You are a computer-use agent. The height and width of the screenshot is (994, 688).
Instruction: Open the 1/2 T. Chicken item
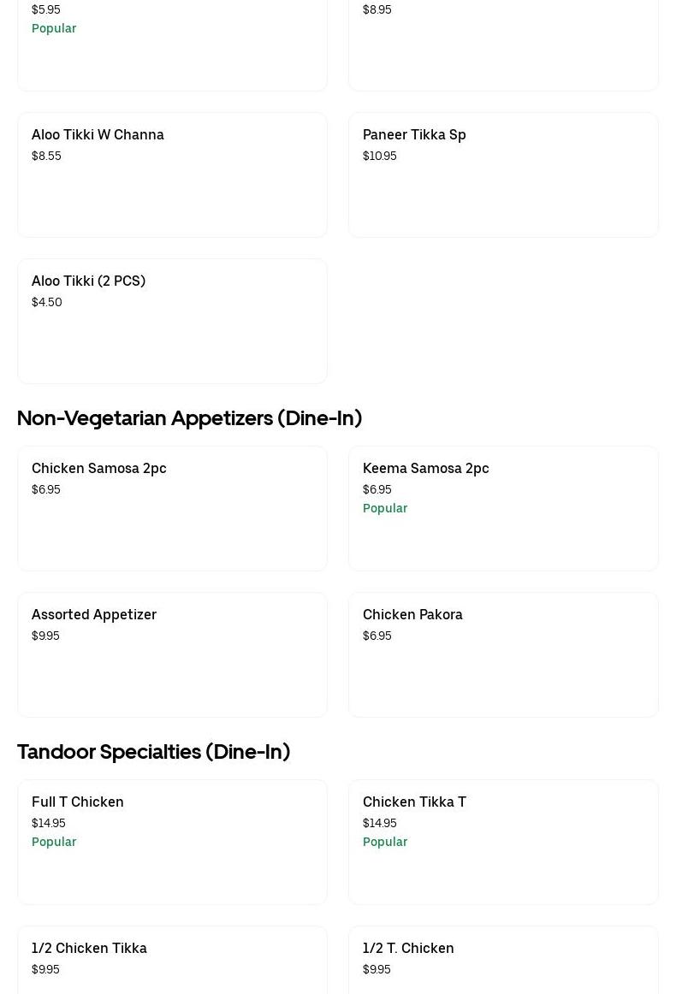click(503, 962)
